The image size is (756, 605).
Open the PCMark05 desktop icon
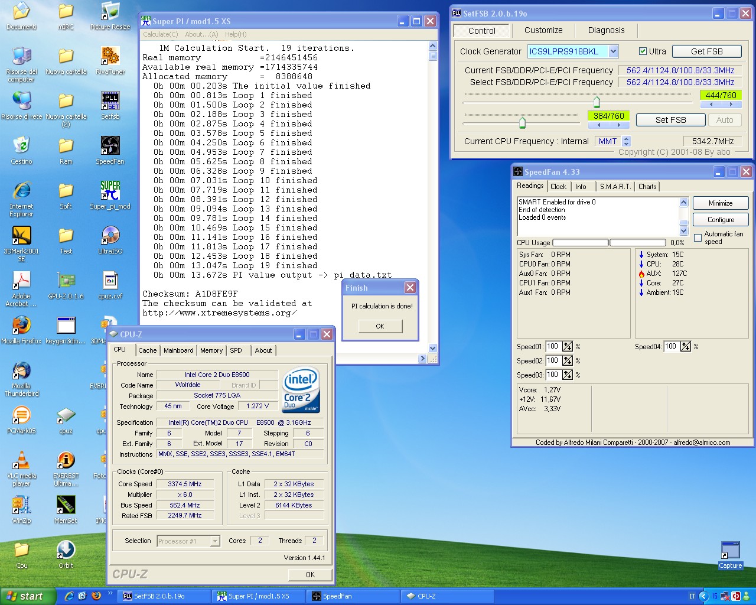click(22, 420)
